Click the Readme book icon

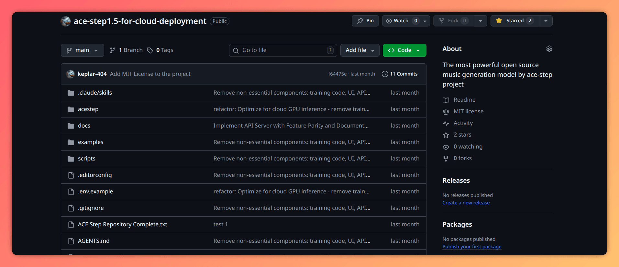pyautogui.click(x=446, y=100)
